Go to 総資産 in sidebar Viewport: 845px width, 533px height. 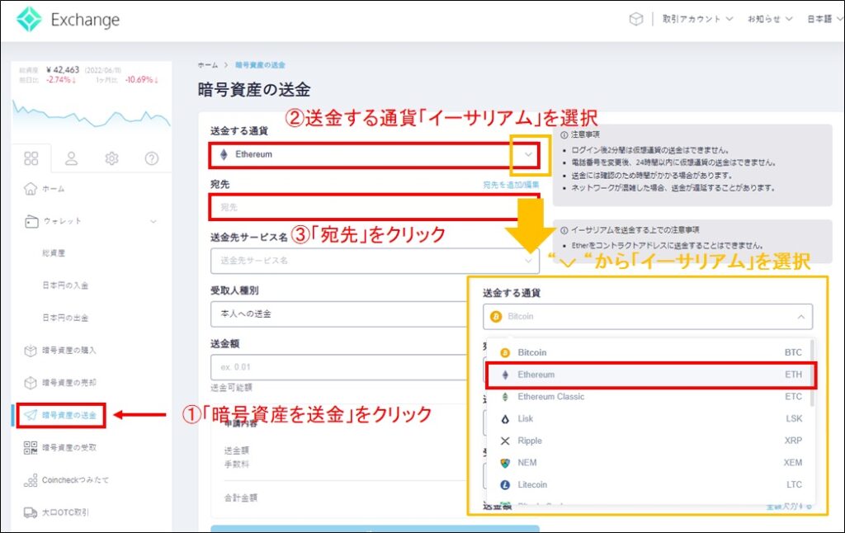(54, 253)
